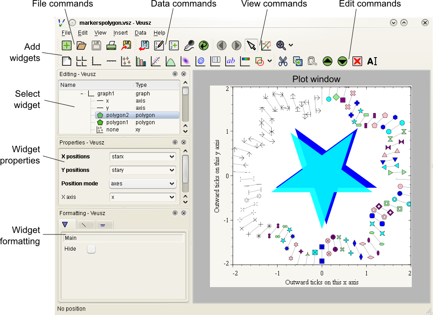Click the Save document floppy icon
This screenshot has height=315, width=433.
coord(96,45)
